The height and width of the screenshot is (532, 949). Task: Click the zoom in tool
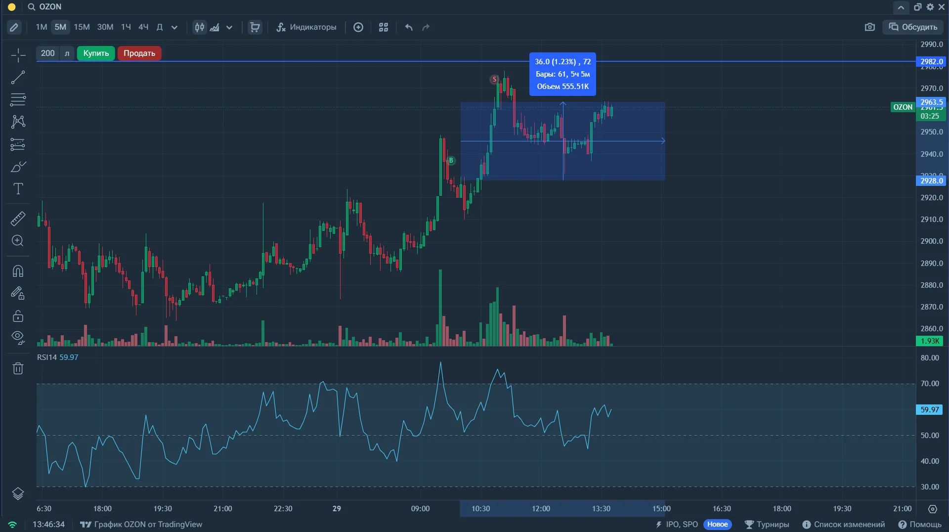(18, 241)
